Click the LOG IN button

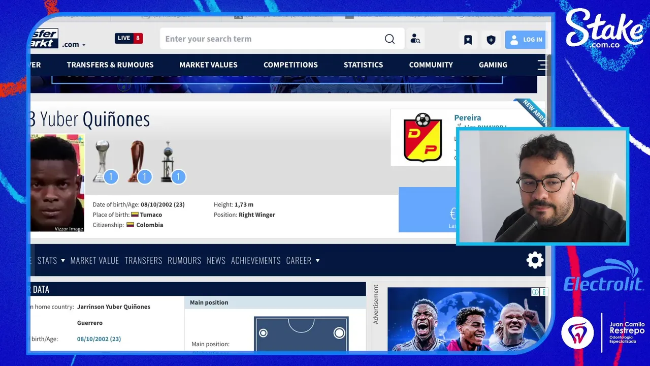coord(525,40)
